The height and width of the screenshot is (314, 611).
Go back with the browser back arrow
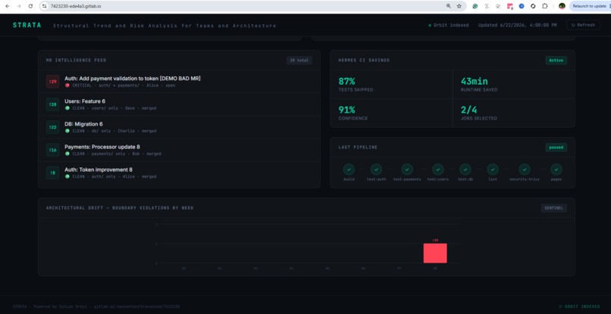point(7,6)
